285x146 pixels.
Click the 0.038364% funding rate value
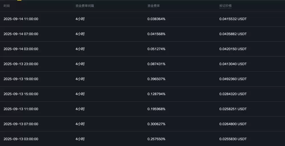coord(156,19)
